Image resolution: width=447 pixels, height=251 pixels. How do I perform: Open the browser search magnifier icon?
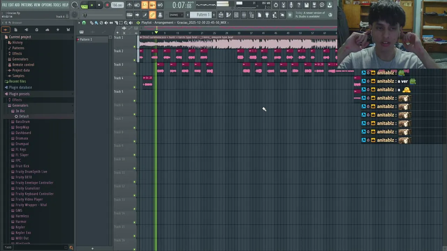click(x=71, y=248)
